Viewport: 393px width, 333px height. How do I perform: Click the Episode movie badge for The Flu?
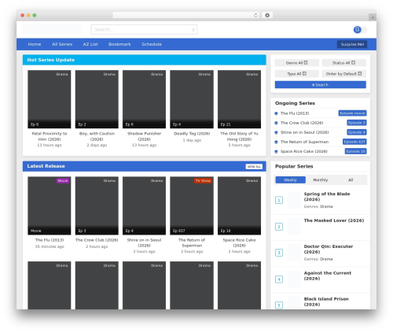(352, 113)
